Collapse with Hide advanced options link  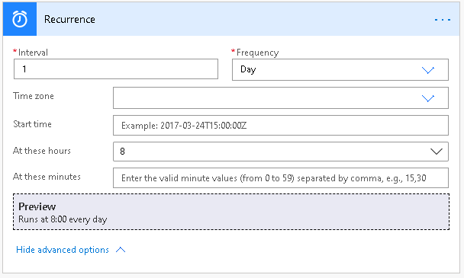pyautogui.click(x=63, y=250)
